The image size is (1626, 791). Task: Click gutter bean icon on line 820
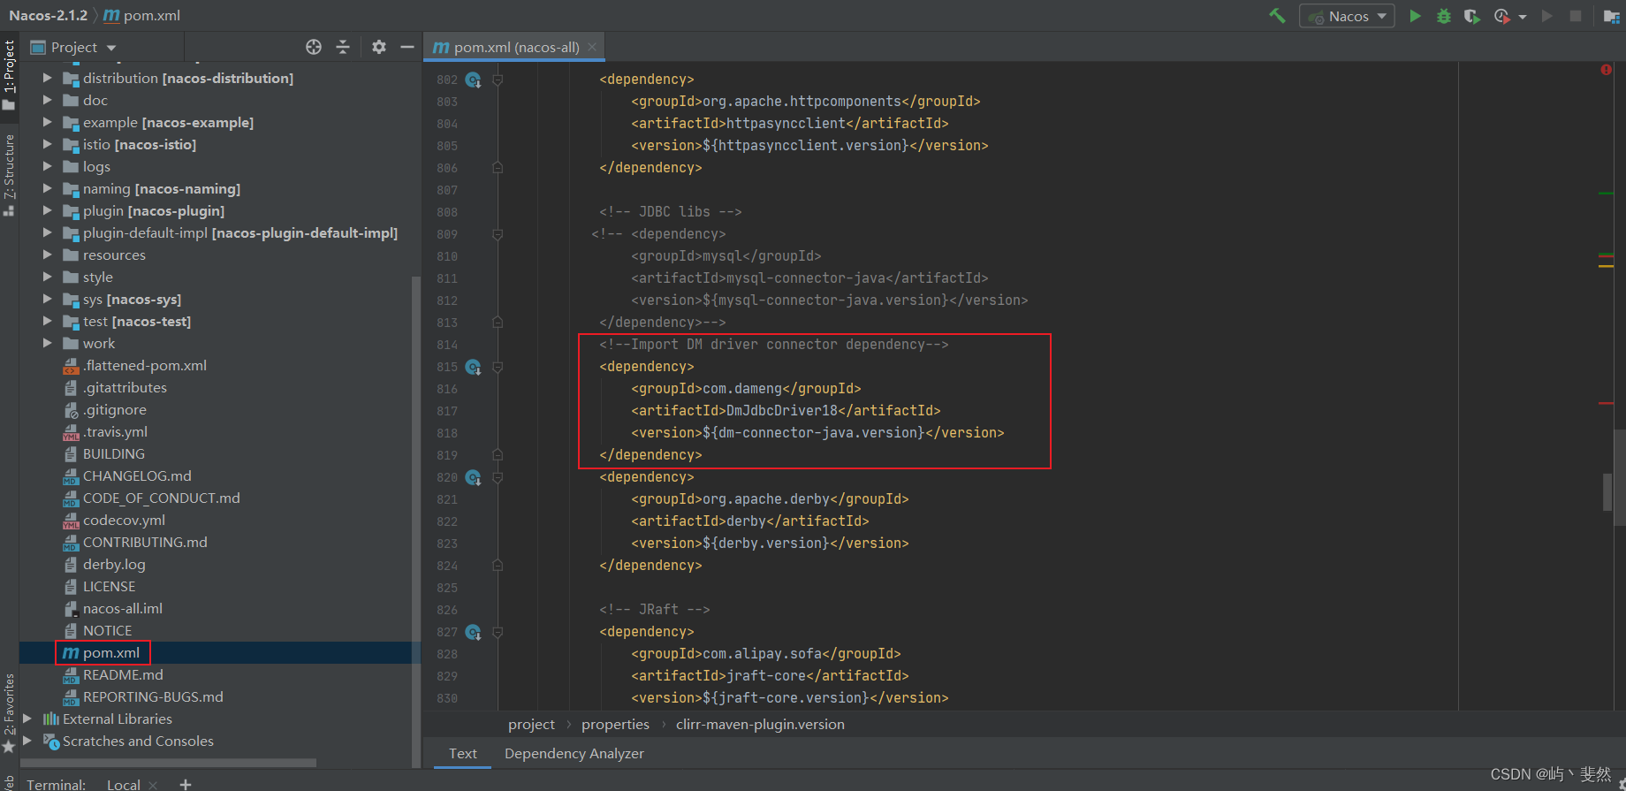(x=474, y=477)
